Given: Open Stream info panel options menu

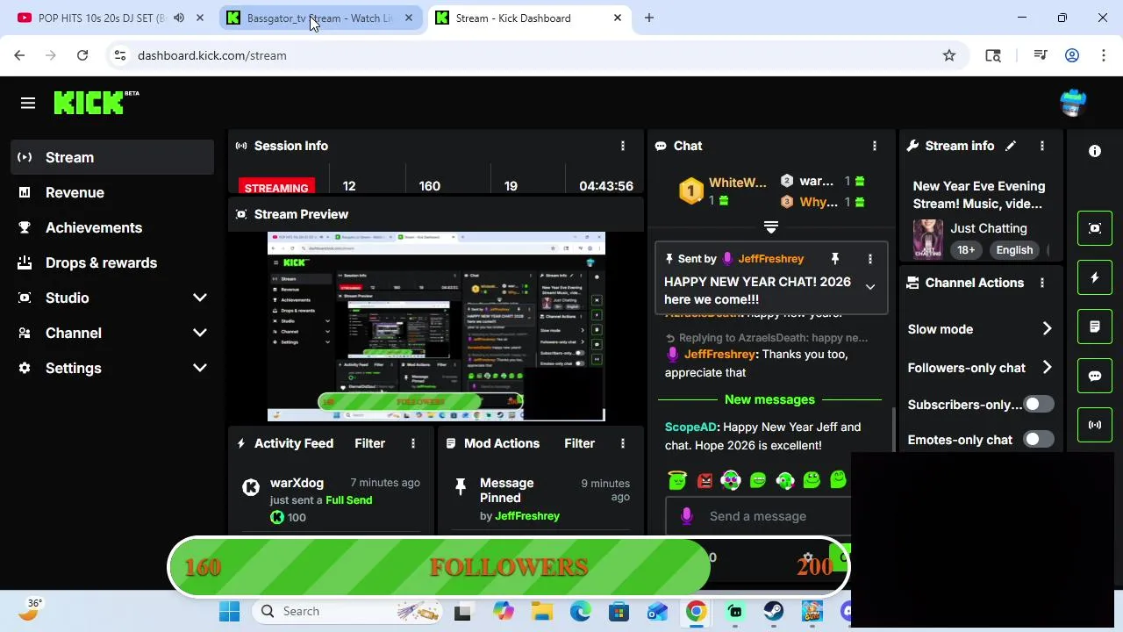Looking at the screenshot, I should click(x=1042, y=146).
